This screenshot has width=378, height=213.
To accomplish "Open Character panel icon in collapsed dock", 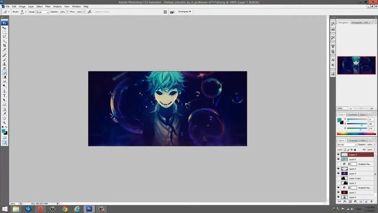I will 333,60.
